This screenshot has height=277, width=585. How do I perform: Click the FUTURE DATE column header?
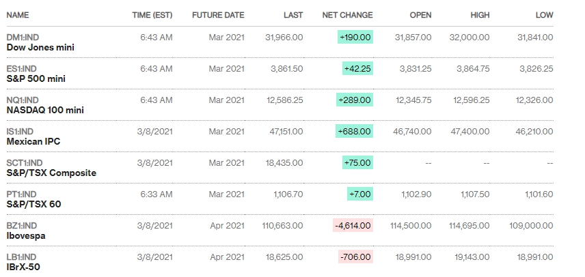[x=218, y=15]
